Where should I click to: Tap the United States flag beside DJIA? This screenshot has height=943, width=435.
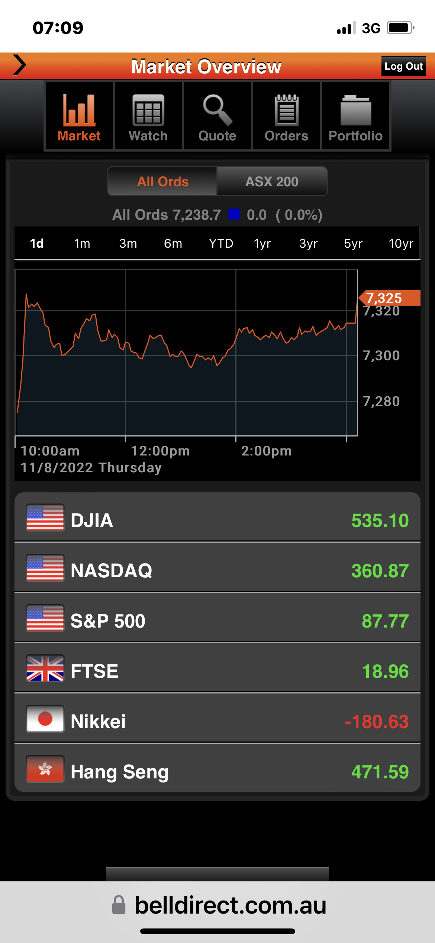click(x=45, y=517)
